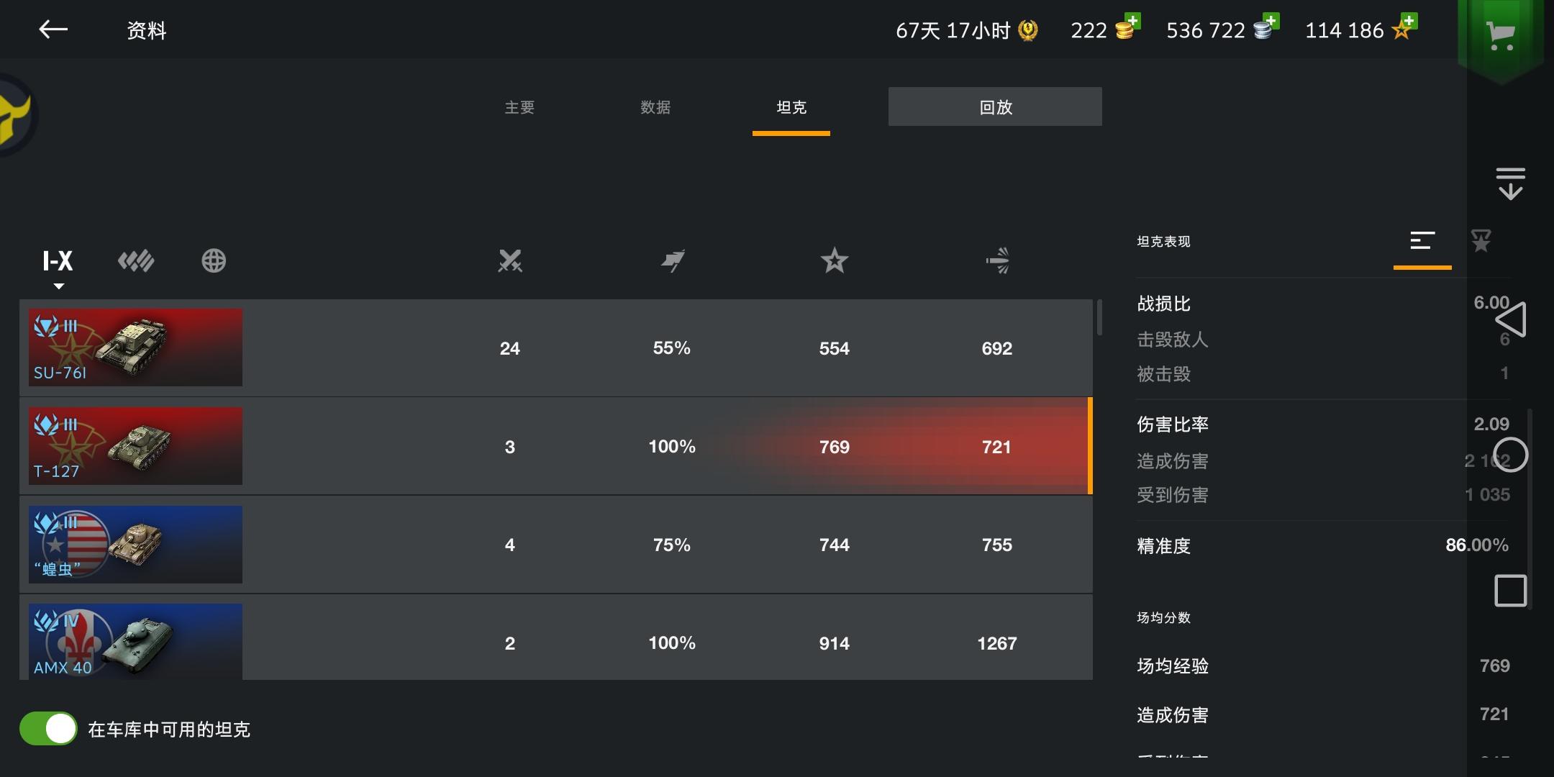Viewport: 1554px width, 777px height.
Task: Select the SU-76I tank thumbnail
Action: pos(135,347)
